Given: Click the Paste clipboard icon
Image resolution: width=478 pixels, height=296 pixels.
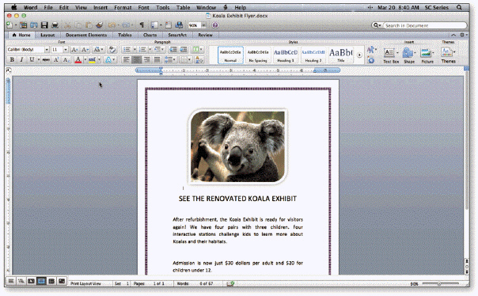Looking at the screenshot, I should [x=89, y=25].
